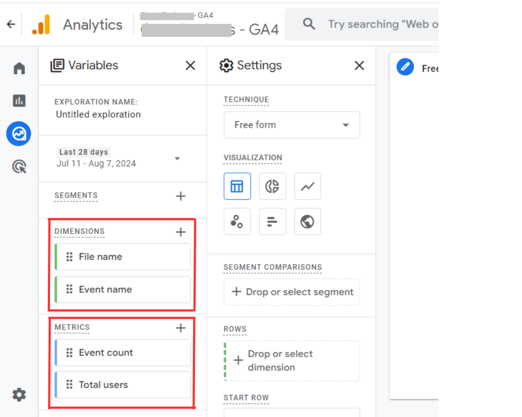Screen dimensions: 522x417
Task: Click the DIMENSIONS heading
Action: (x=80, y=232)
